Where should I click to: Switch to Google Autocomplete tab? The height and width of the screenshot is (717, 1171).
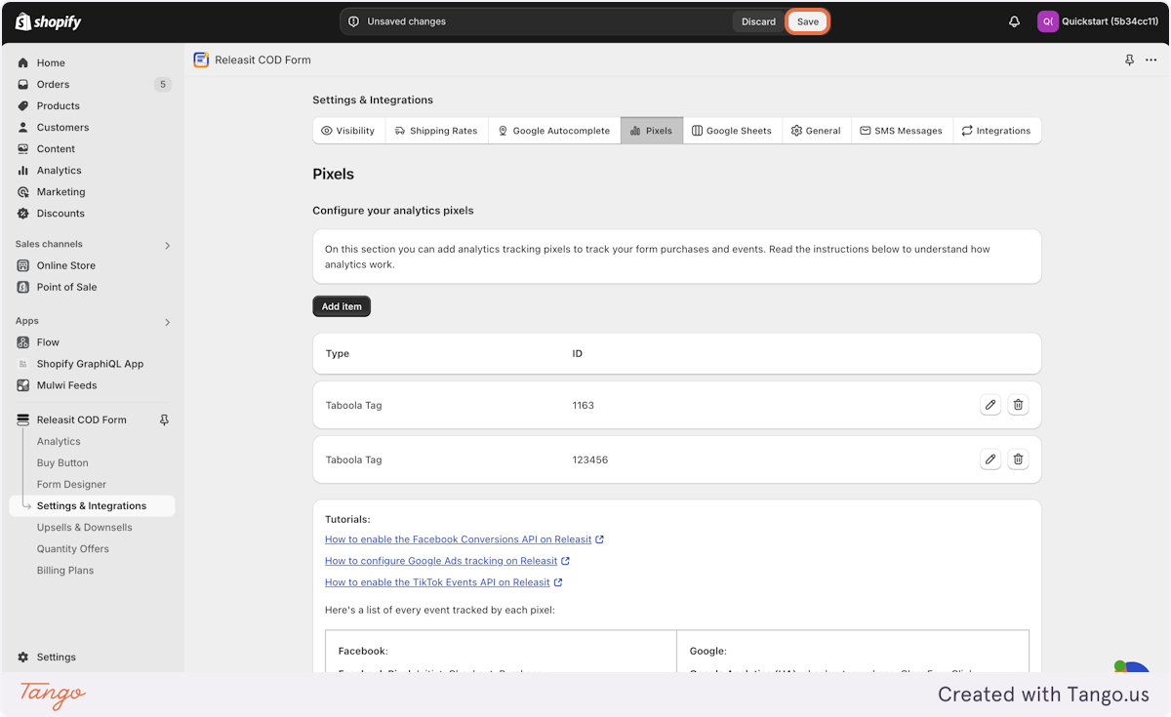coord(554,131)
